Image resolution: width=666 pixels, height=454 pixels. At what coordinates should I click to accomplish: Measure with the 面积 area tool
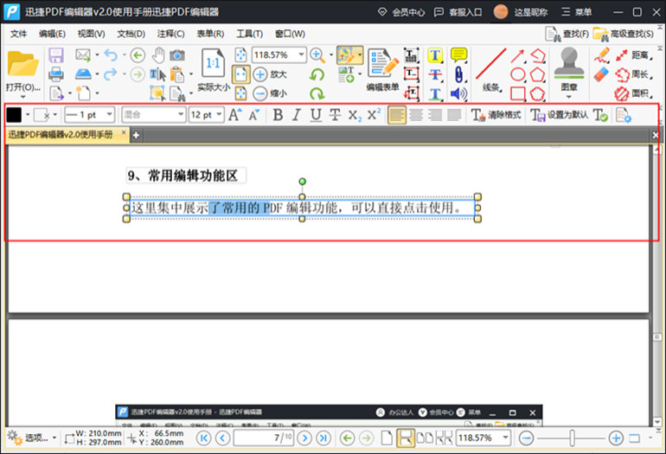[x=634, y=93]
